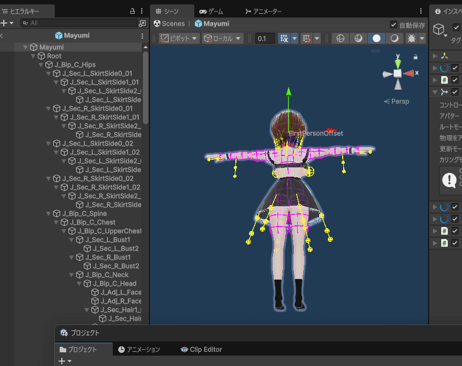The image size is (462, 366).
Task: Click the scene gizmo lock icon
Action: (x=415, y=56)
